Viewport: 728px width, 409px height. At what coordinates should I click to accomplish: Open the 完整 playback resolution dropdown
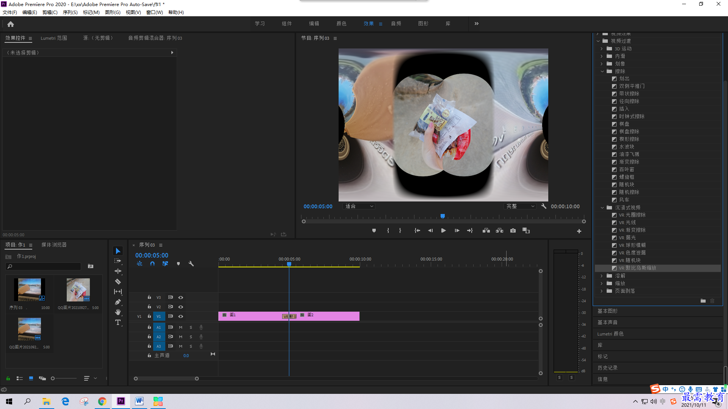(x=520, y=206)
